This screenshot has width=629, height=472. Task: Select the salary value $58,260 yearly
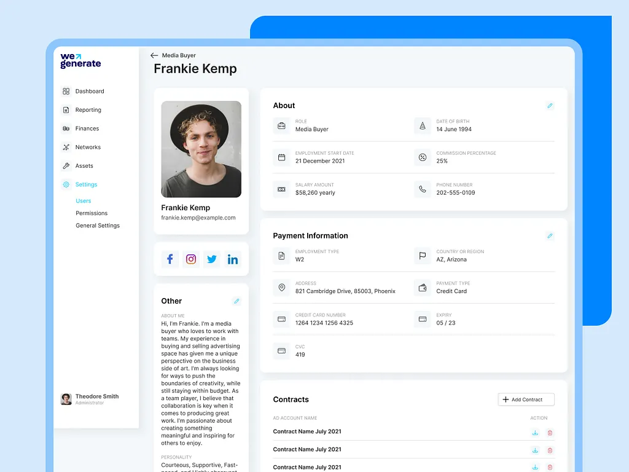(315, 192)
